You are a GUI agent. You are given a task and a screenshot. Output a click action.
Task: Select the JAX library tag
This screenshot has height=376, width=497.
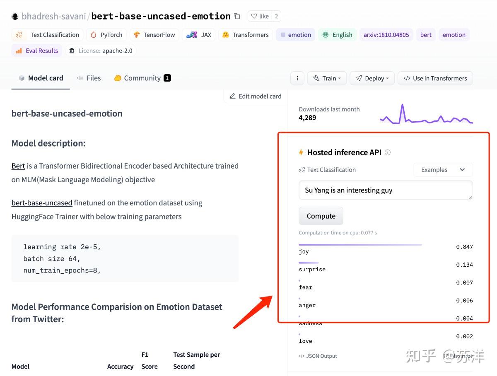coord(199,35)
